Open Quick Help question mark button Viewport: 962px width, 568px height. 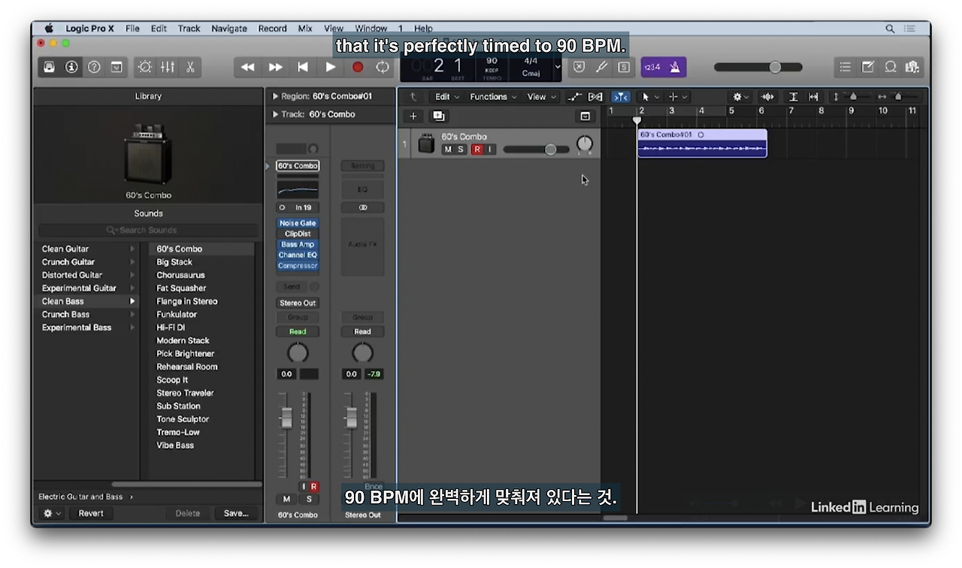click(x=94, y=67)
